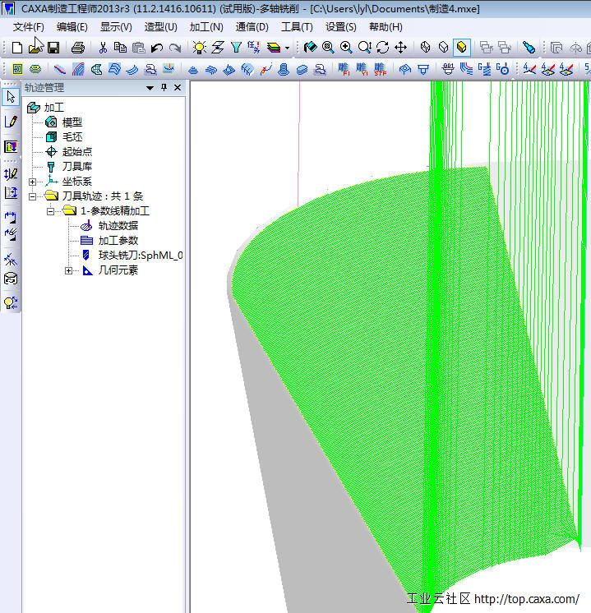
Task: Open 工具(T) menu
Action: (297, 27)
